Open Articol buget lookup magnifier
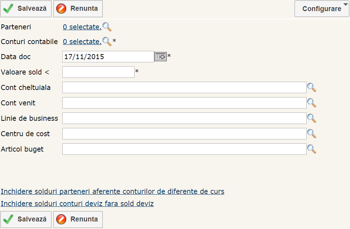Image resolution: width=350 pixels, height=229 pixels. click(312, 149)
